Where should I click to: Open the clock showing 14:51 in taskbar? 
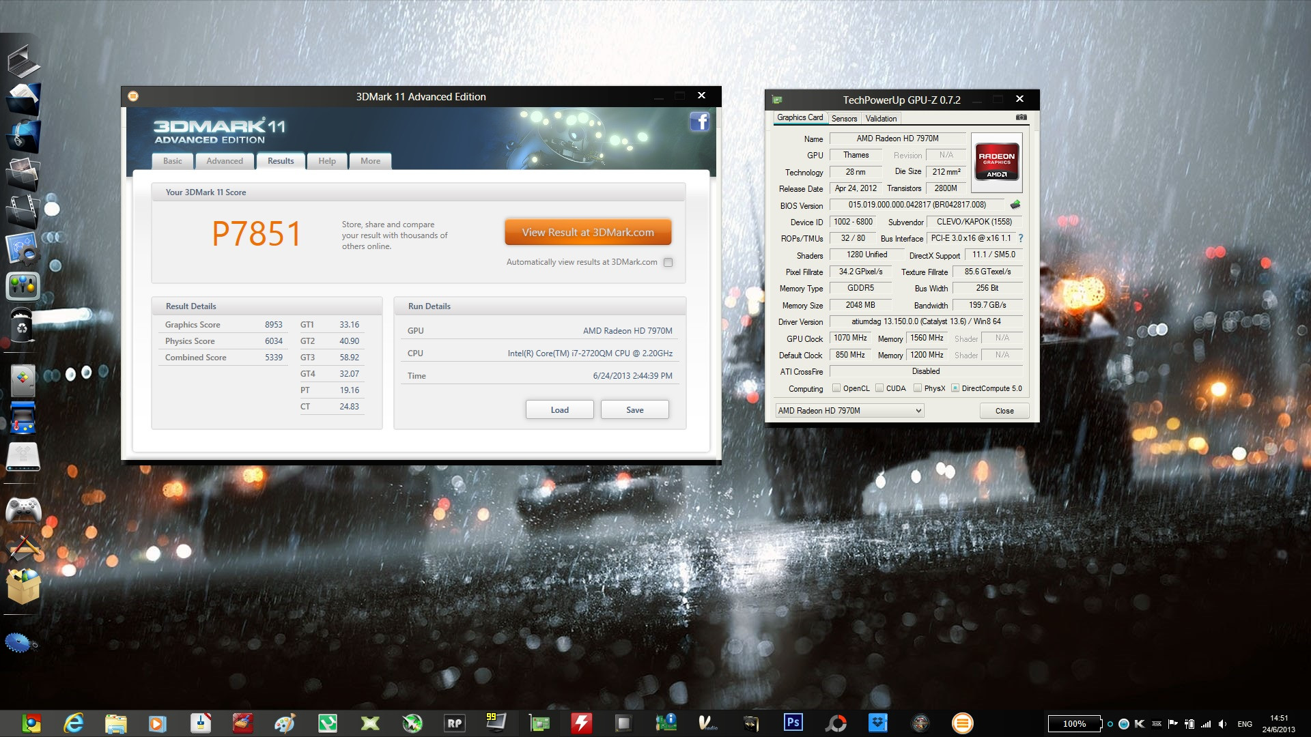click(1279, 723)
